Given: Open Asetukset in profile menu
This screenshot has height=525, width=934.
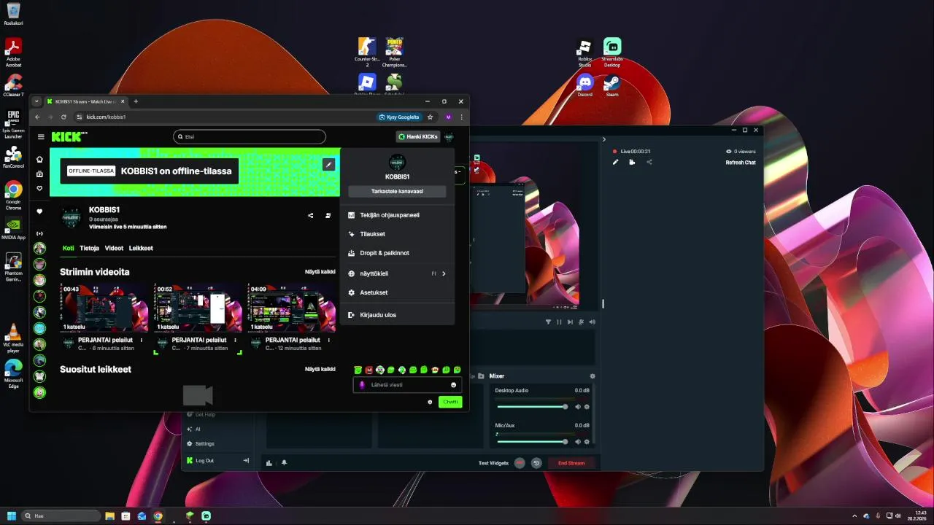Looking at the screenshot, I should tap(397, 292).
